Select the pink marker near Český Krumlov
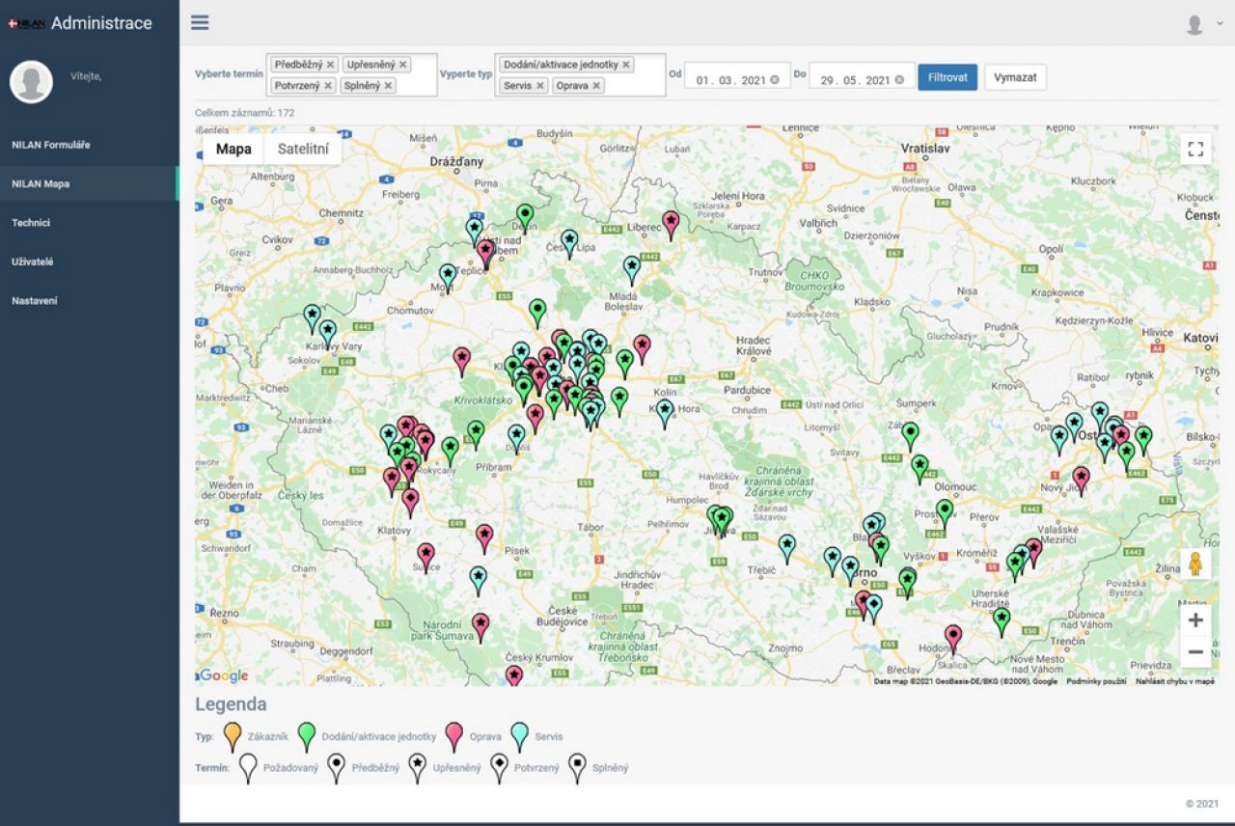1235x826 pixels. coord(514,675)
